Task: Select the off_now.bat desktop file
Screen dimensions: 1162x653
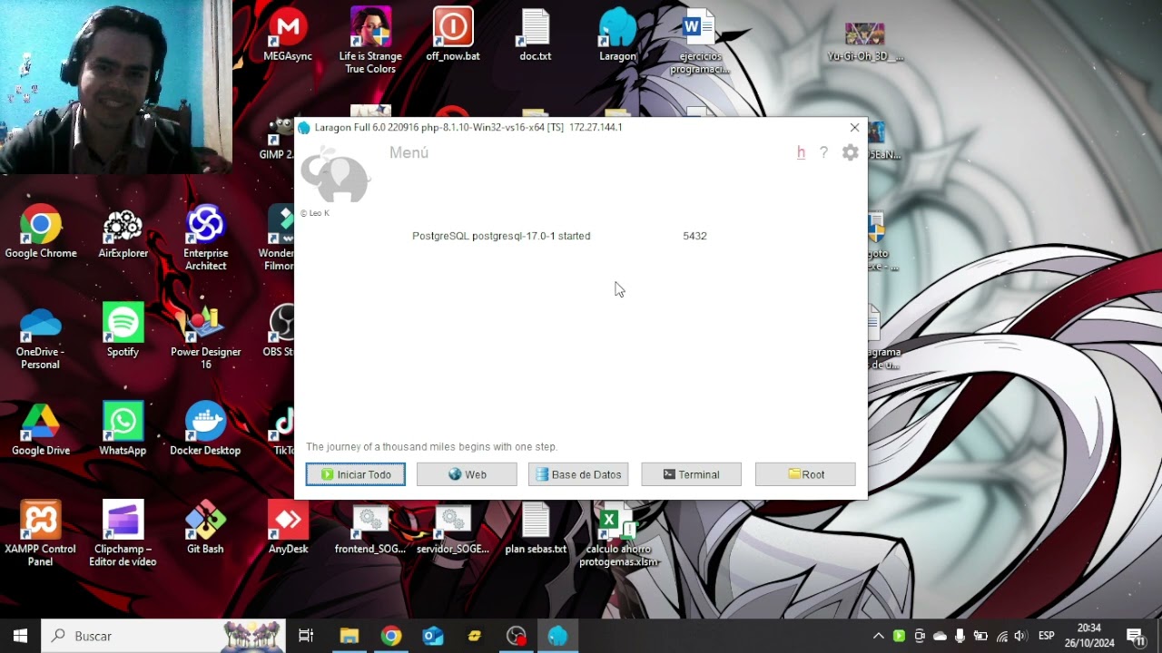Action: click(x=453, y=36)
